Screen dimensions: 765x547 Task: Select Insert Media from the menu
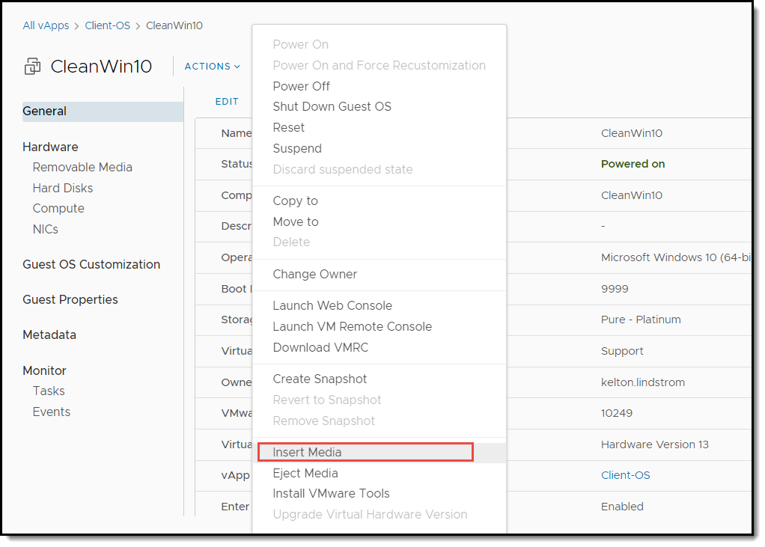[x=307, y=452]
